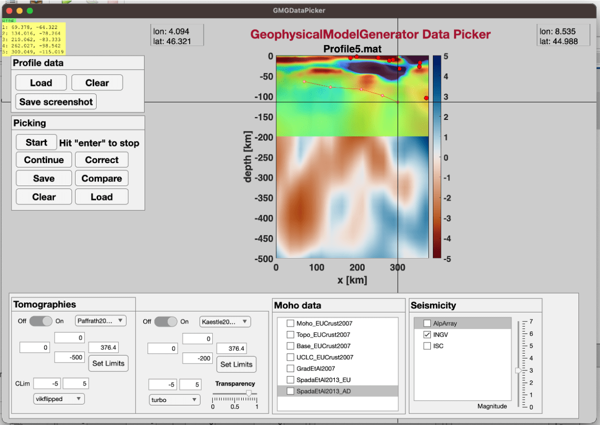Check the AlpArray seismicity checkbox
600x425 pixels.
point(427,323)
